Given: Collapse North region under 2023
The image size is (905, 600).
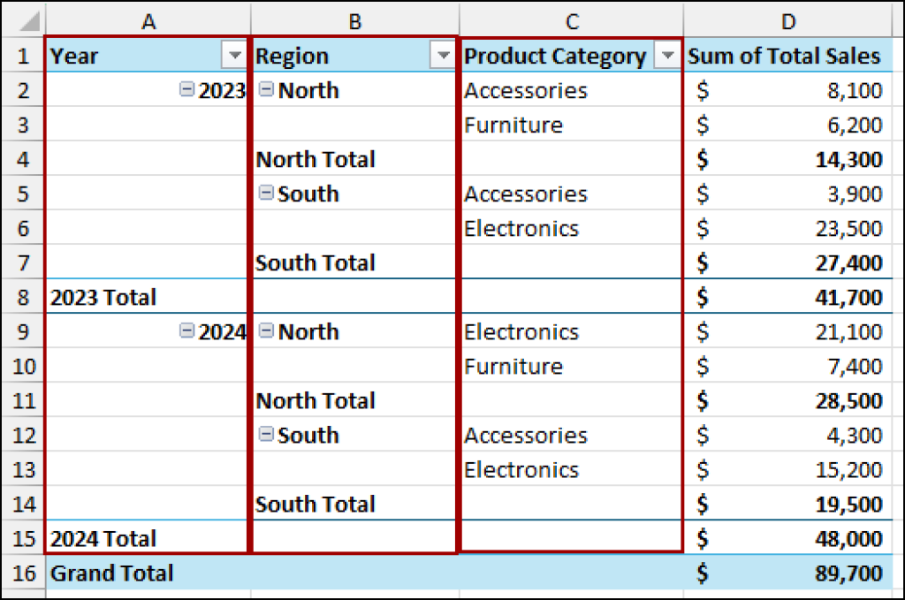Looking at the screenshot, I should pos(266,90).
